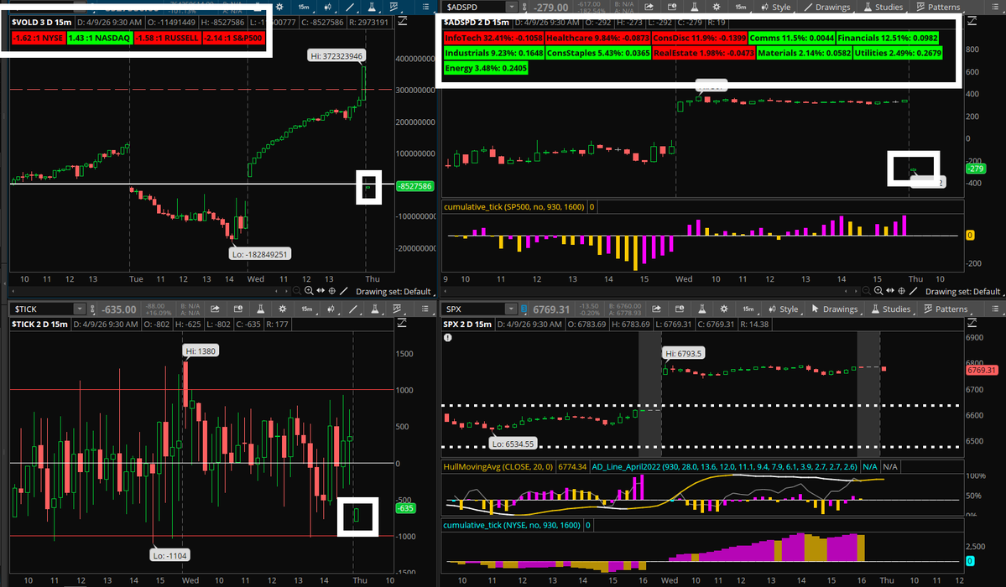Open Patterns icon in $VOLD chart toolbar
This screenshot has width=1006, height=587.
click(394, 7)
